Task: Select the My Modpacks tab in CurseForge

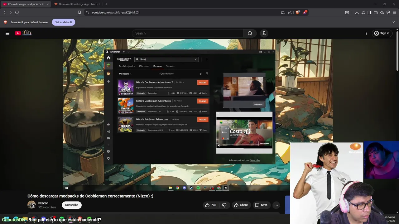Action: [x=127, y=66]
